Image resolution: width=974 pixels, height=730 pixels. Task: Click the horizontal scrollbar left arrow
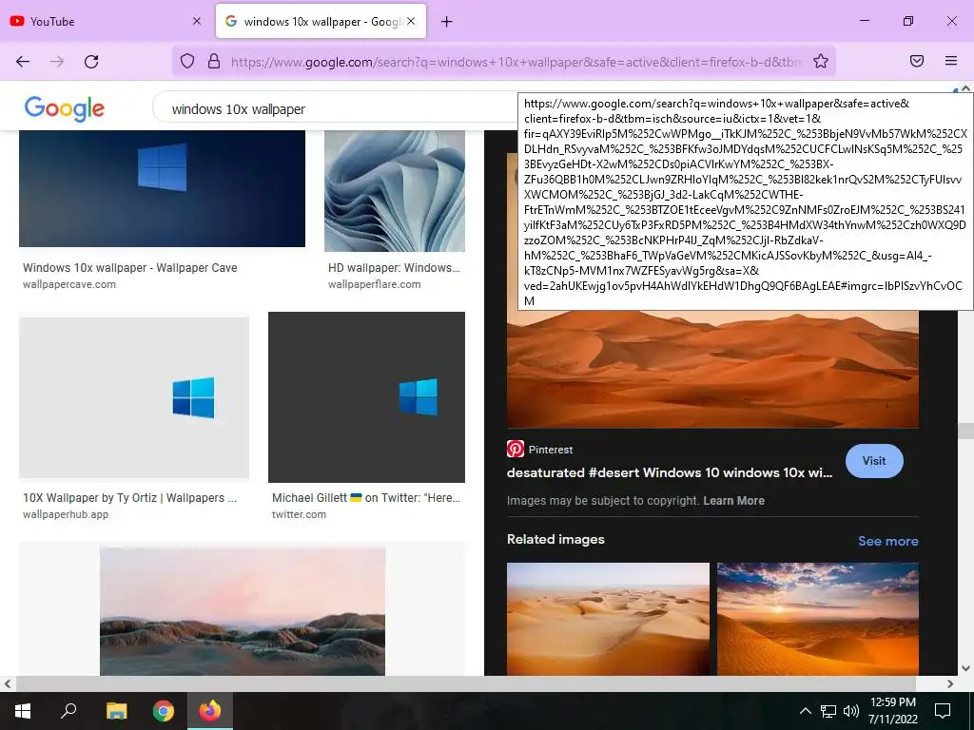click(x=8, y=683)
